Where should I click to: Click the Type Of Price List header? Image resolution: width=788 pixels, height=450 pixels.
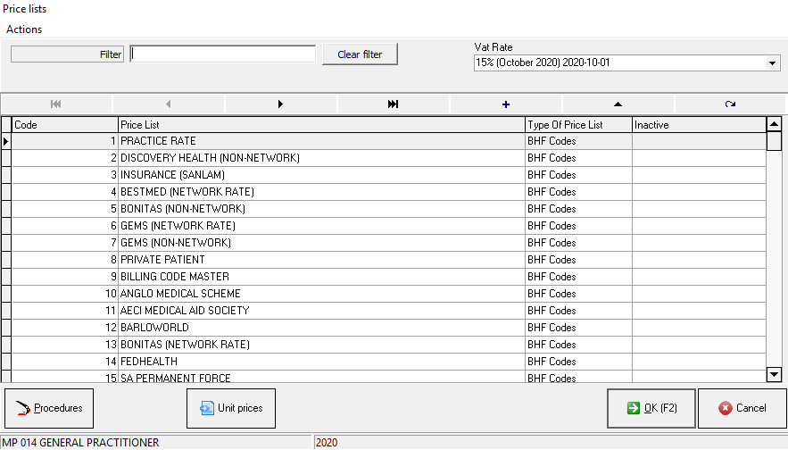pyautogui.click(x=578, y=125)
